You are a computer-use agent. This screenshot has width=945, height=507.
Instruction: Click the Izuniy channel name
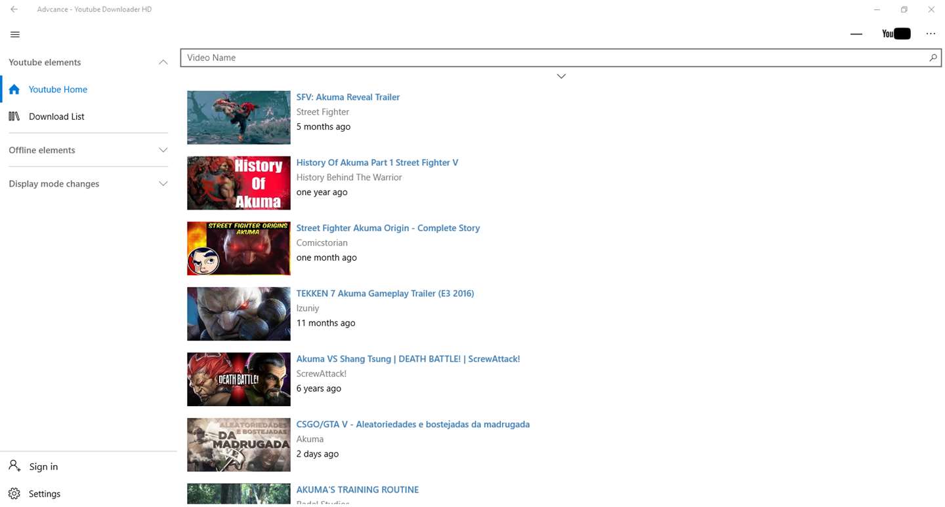308,309
